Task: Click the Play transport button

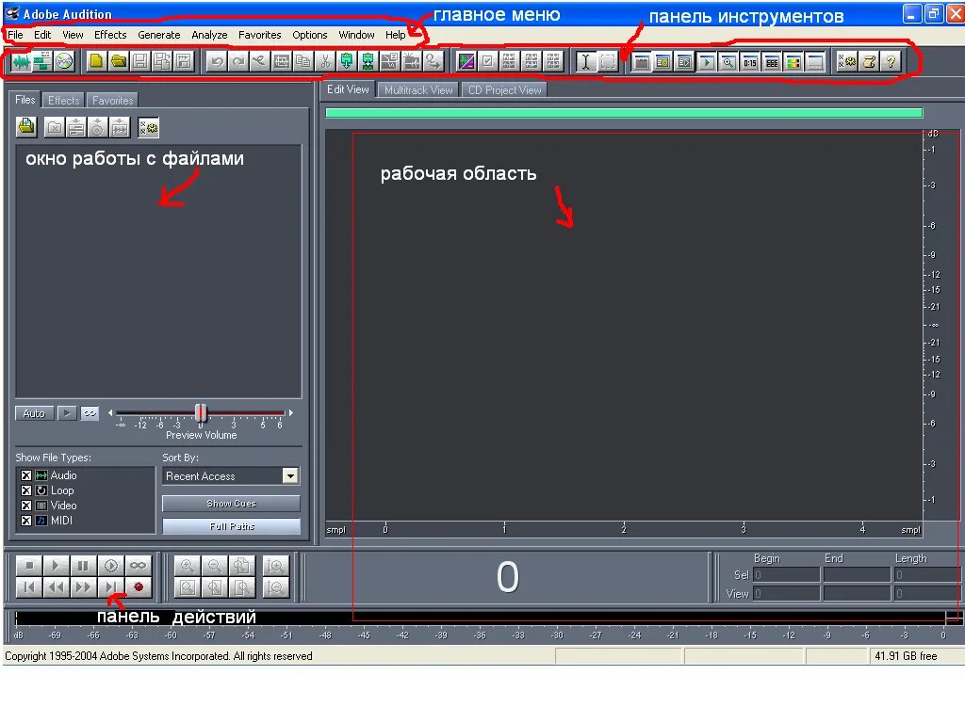Action: [x=56, y=565]
